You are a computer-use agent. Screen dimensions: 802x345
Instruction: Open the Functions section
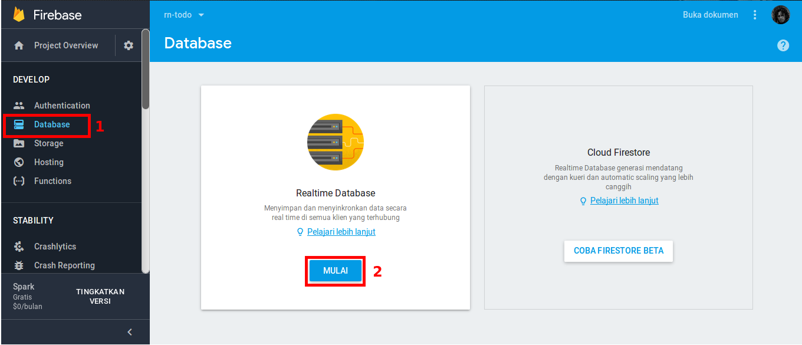pyautogui.click(x=52, y=181)
